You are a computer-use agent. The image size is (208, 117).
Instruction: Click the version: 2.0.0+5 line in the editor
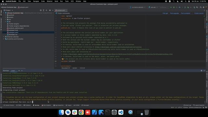[68, 61]
